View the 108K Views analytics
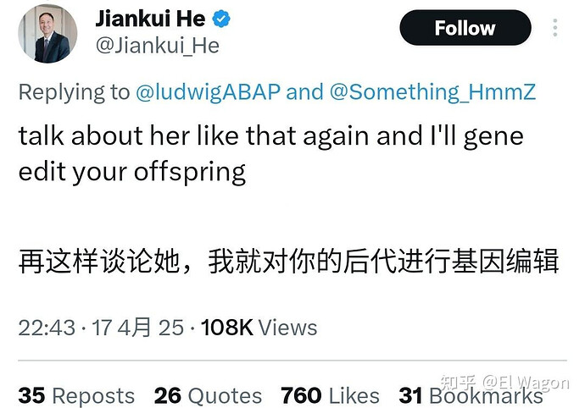This screenshot has width=585, height=408. coord(259,328)
